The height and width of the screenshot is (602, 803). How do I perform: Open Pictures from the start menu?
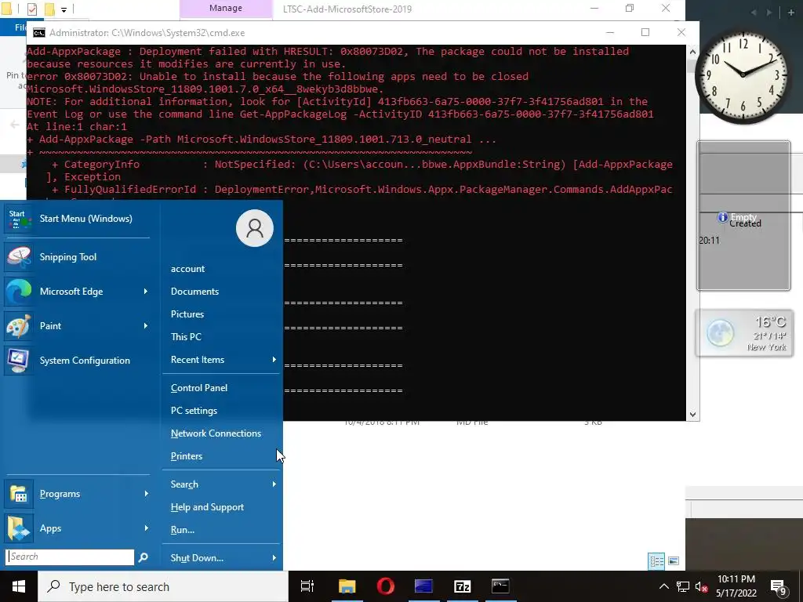coord(187,314)
